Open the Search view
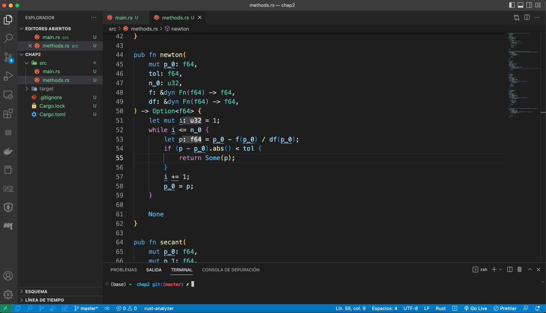Viewport: 546px width, 313px height. pos(7,39)
